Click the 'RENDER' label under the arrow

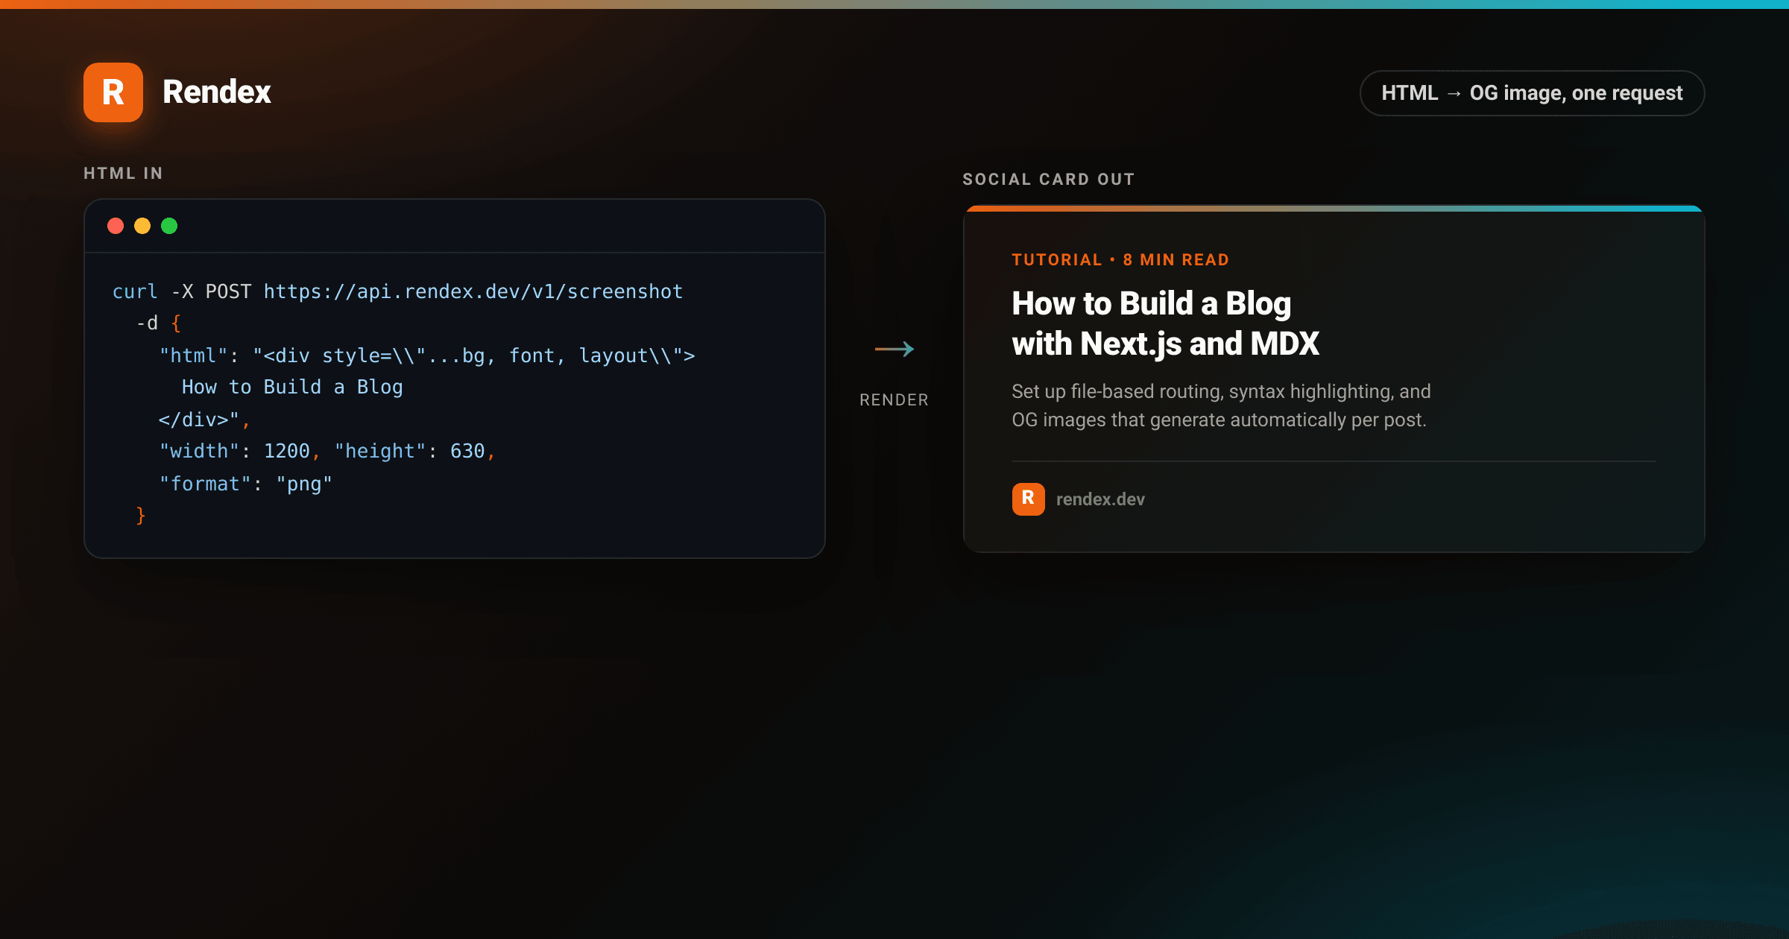(x=894, y=399)
